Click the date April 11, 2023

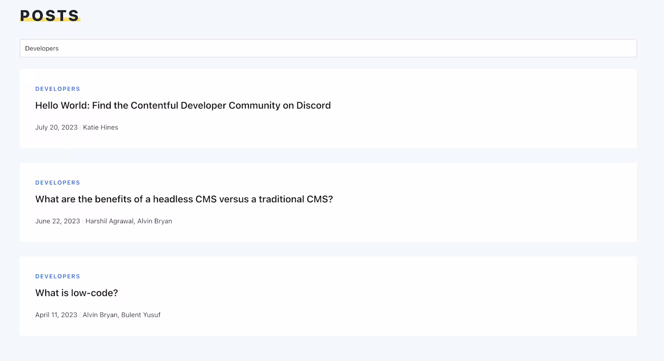[x=56, y=315]
